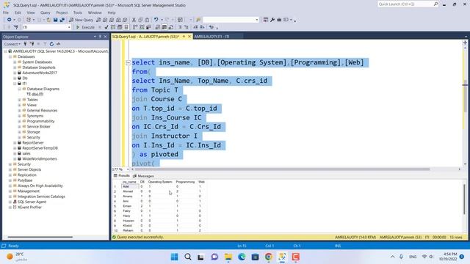Toggle auto-hide pin of Object Explorer
The height and width of the screenshot is (264, 470).
(100, 37)
